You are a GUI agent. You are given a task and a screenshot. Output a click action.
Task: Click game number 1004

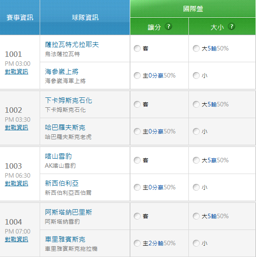click(13, 222)
